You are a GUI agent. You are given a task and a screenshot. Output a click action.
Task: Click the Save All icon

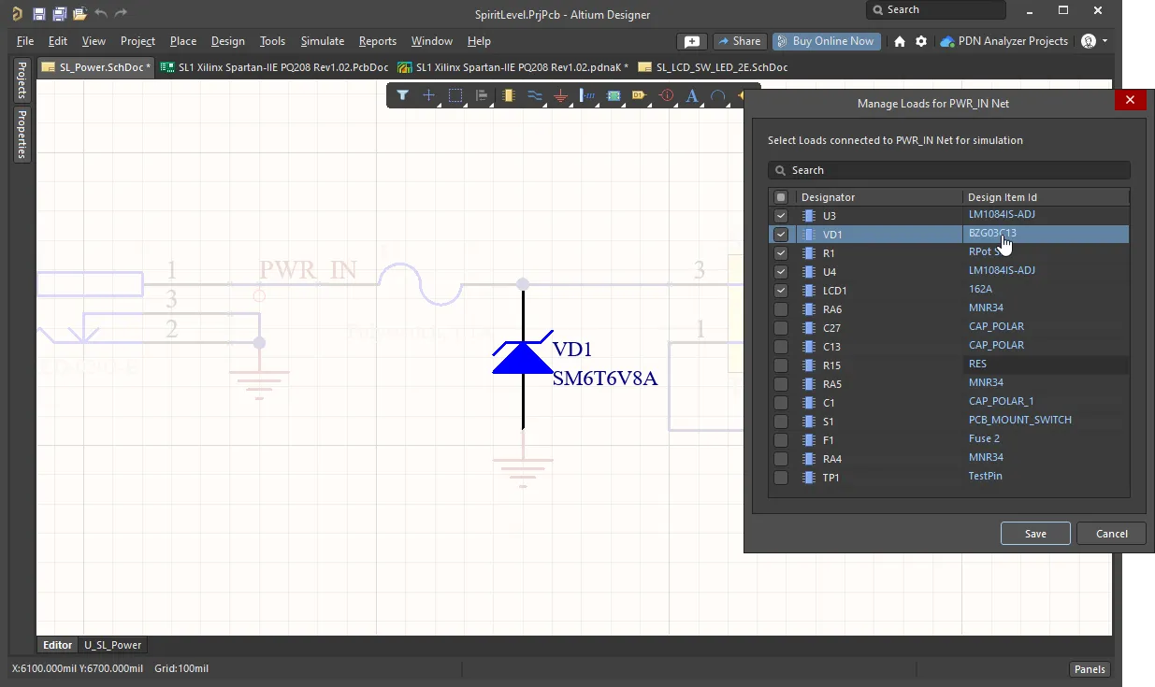pos(59,14)
